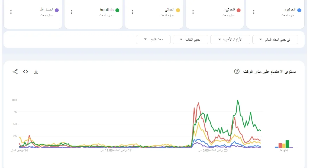Click the share icon above the chart
This screenshot has width=309, height=168.
tap(15, 72)
